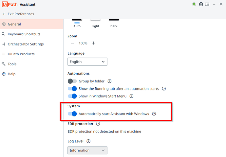Toggle Show in Windows Start Menu
The width and height of the screenshot is (226, 157).
pyautogui.click(x=72, y=96)
